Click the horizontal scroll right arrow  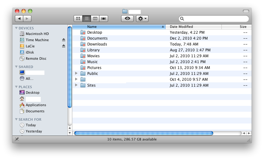(x=249, y=133)
